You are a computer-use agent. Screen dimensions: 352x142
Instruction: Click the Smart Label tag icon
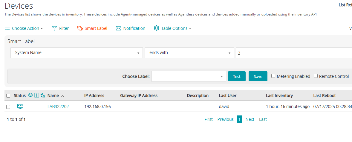[x=80, y=28]
